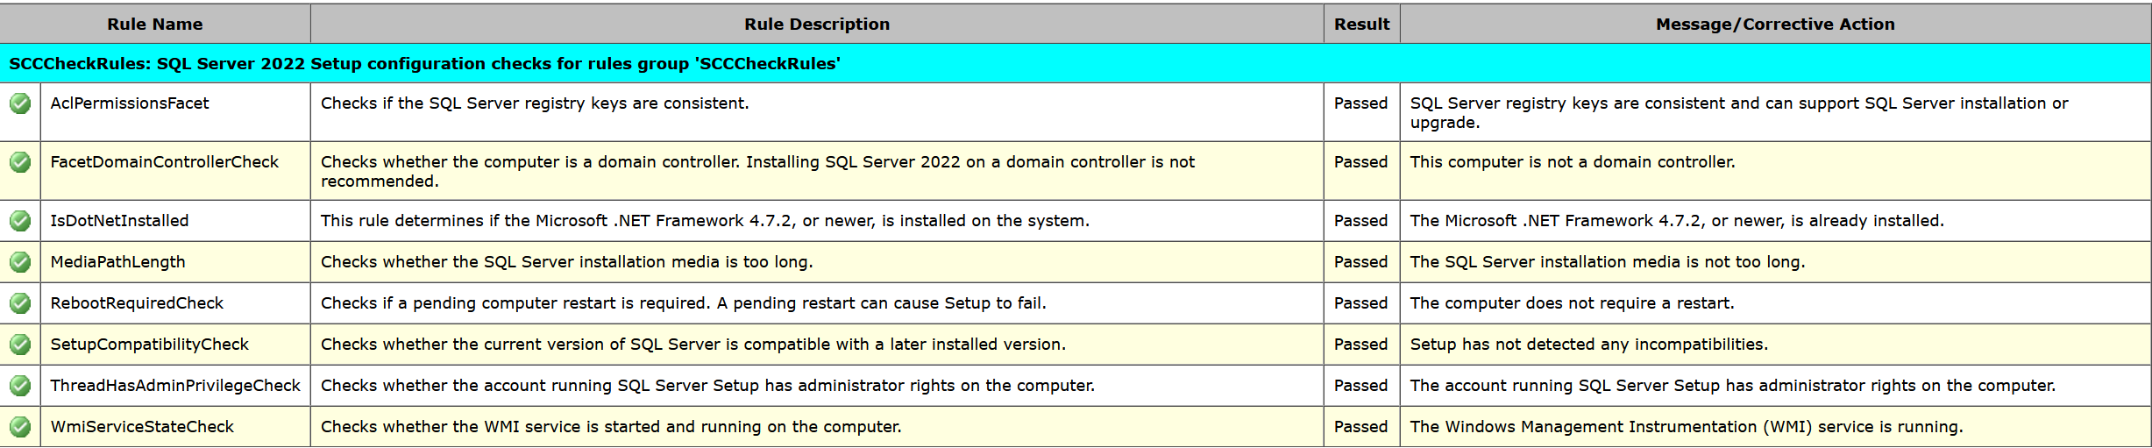
Task: Click the Passed result for RebootRequiredCheck
Action: click(x=1361, y=303)
